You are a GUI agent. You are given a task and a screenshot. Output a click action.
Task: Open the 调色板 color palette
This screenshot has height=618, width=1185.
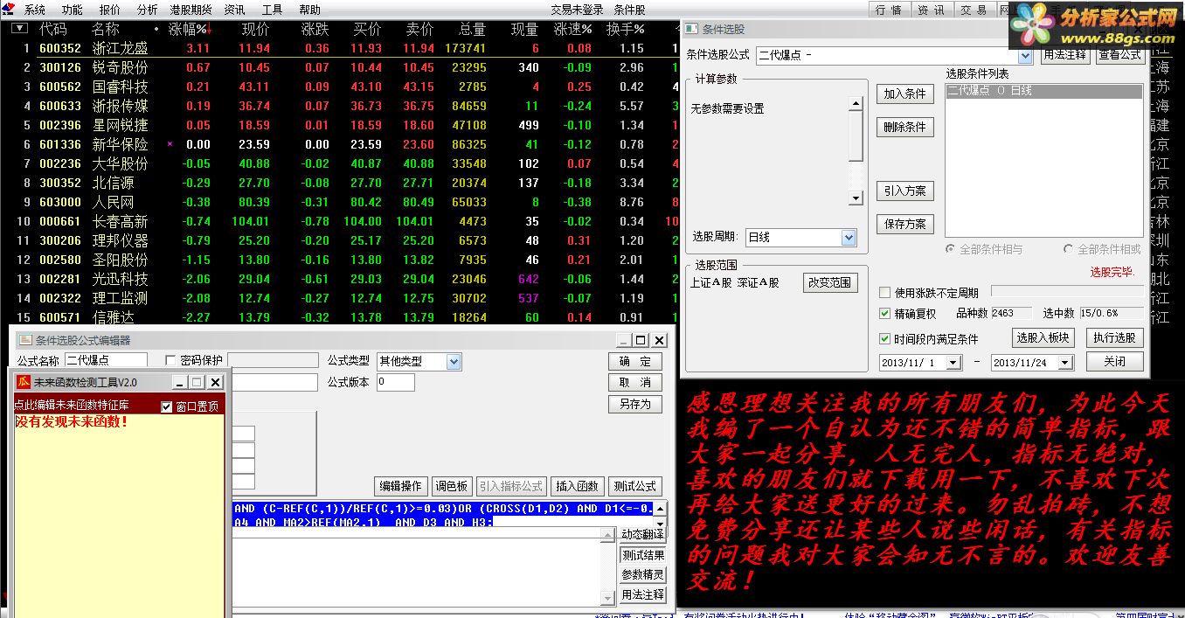pyautogui.click(x=452, y=486)
